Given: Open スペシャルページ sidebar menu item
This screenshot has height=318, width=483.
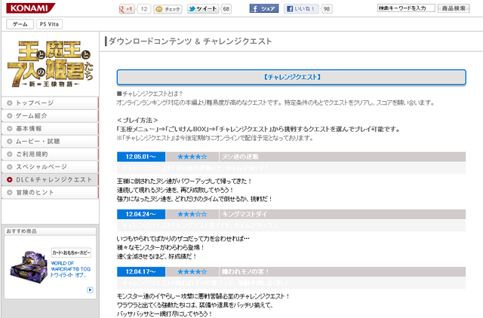Looking at the screenshot, I should pyautogui.click(x=50, y=167).
